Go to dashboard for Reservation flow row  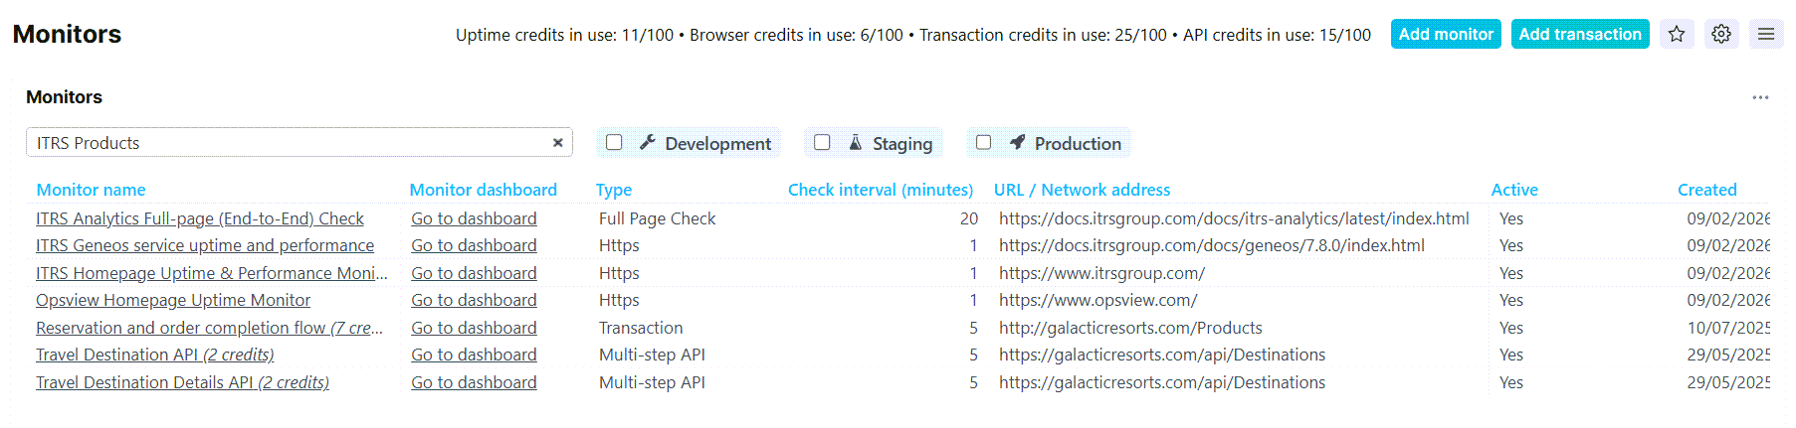point(474,328)
